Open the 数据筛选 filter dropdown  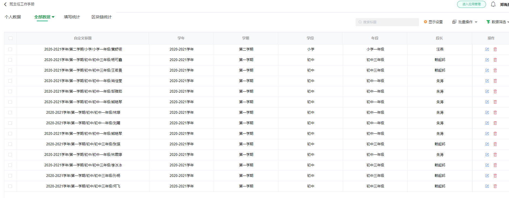[498, 22]
